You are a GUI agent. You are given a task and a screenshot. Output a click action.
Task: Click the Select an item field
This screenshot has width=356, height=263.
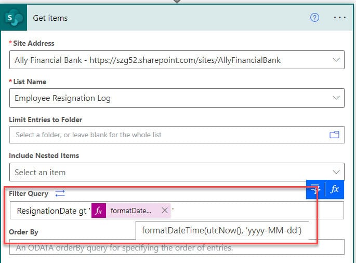(x=177, y=172)
